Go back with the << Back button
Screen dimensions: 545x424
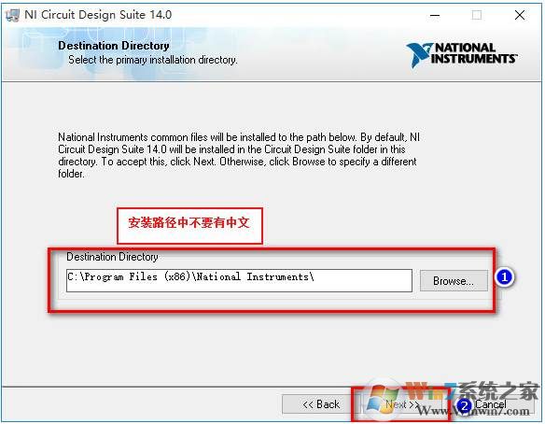320,404
